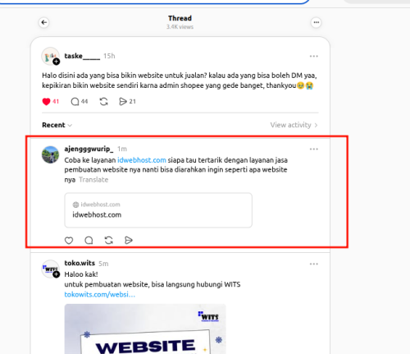Open more options on toko.wits reply
This screenshot has width=410, height=354.
tap(314, 264)
